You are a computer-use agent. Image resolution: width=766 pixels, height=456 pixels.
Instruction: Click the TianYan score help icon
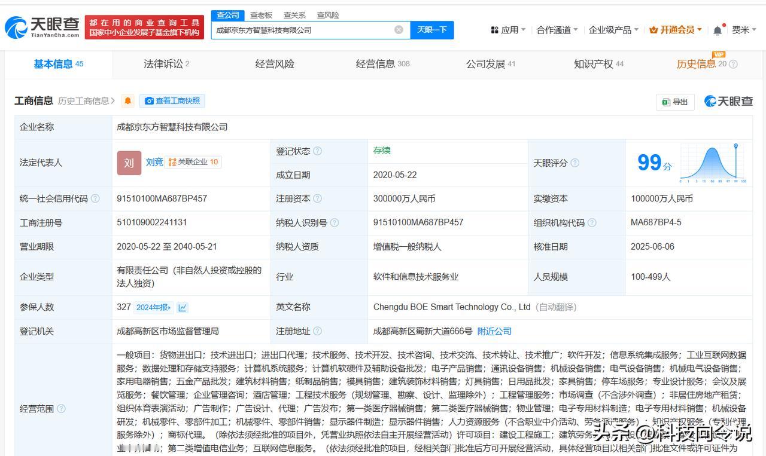point(574,163)
